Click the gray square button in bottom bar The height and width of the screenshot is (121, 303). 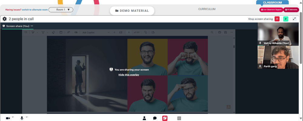click(179, 118)
